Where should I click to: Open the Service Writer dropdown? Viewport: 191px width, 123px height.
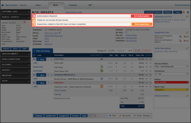172,66
